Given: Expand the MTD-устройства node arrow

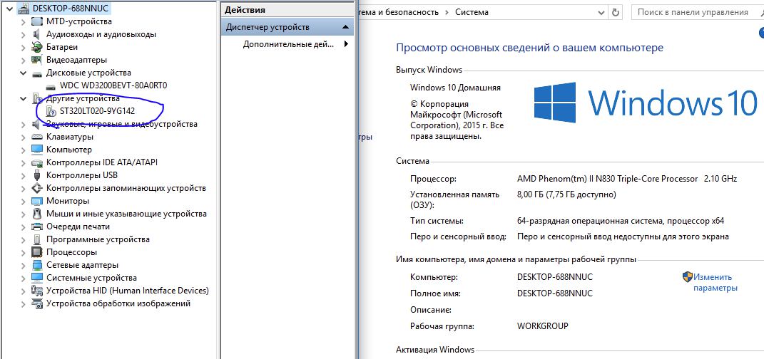Looking at the screenshot, I should (x=24, y=21).
